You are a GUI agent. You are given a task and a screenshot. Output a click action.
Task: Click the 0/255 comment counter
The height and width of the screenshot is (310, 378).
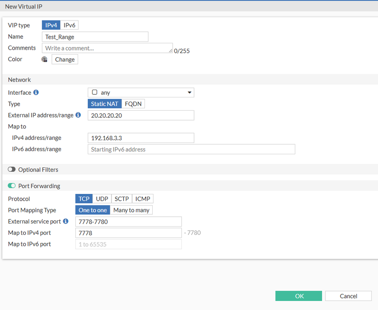click(182, 51)
